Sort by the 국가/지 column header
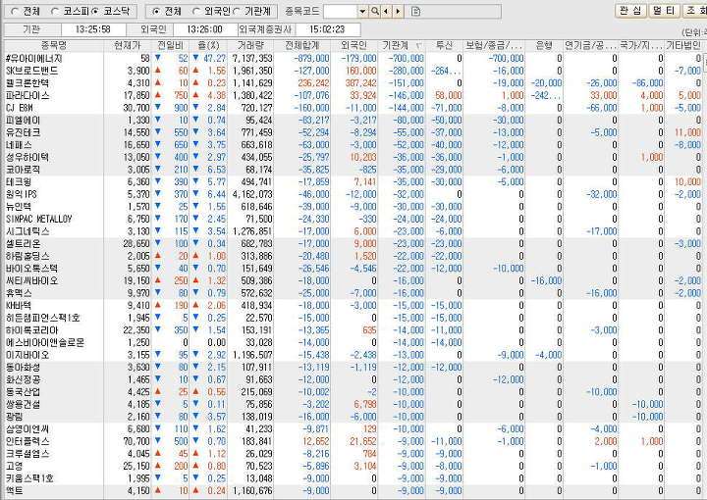Viewport: 707px width, 500px height. coord(641,45)
